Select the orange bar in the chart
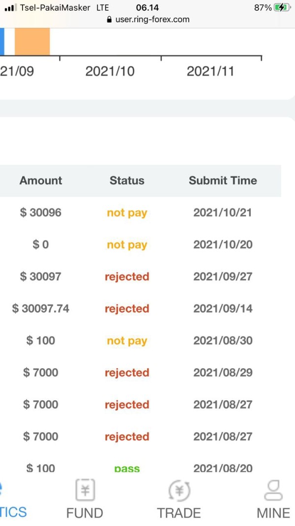Screen dimensions: 295x526 [32, 41]
